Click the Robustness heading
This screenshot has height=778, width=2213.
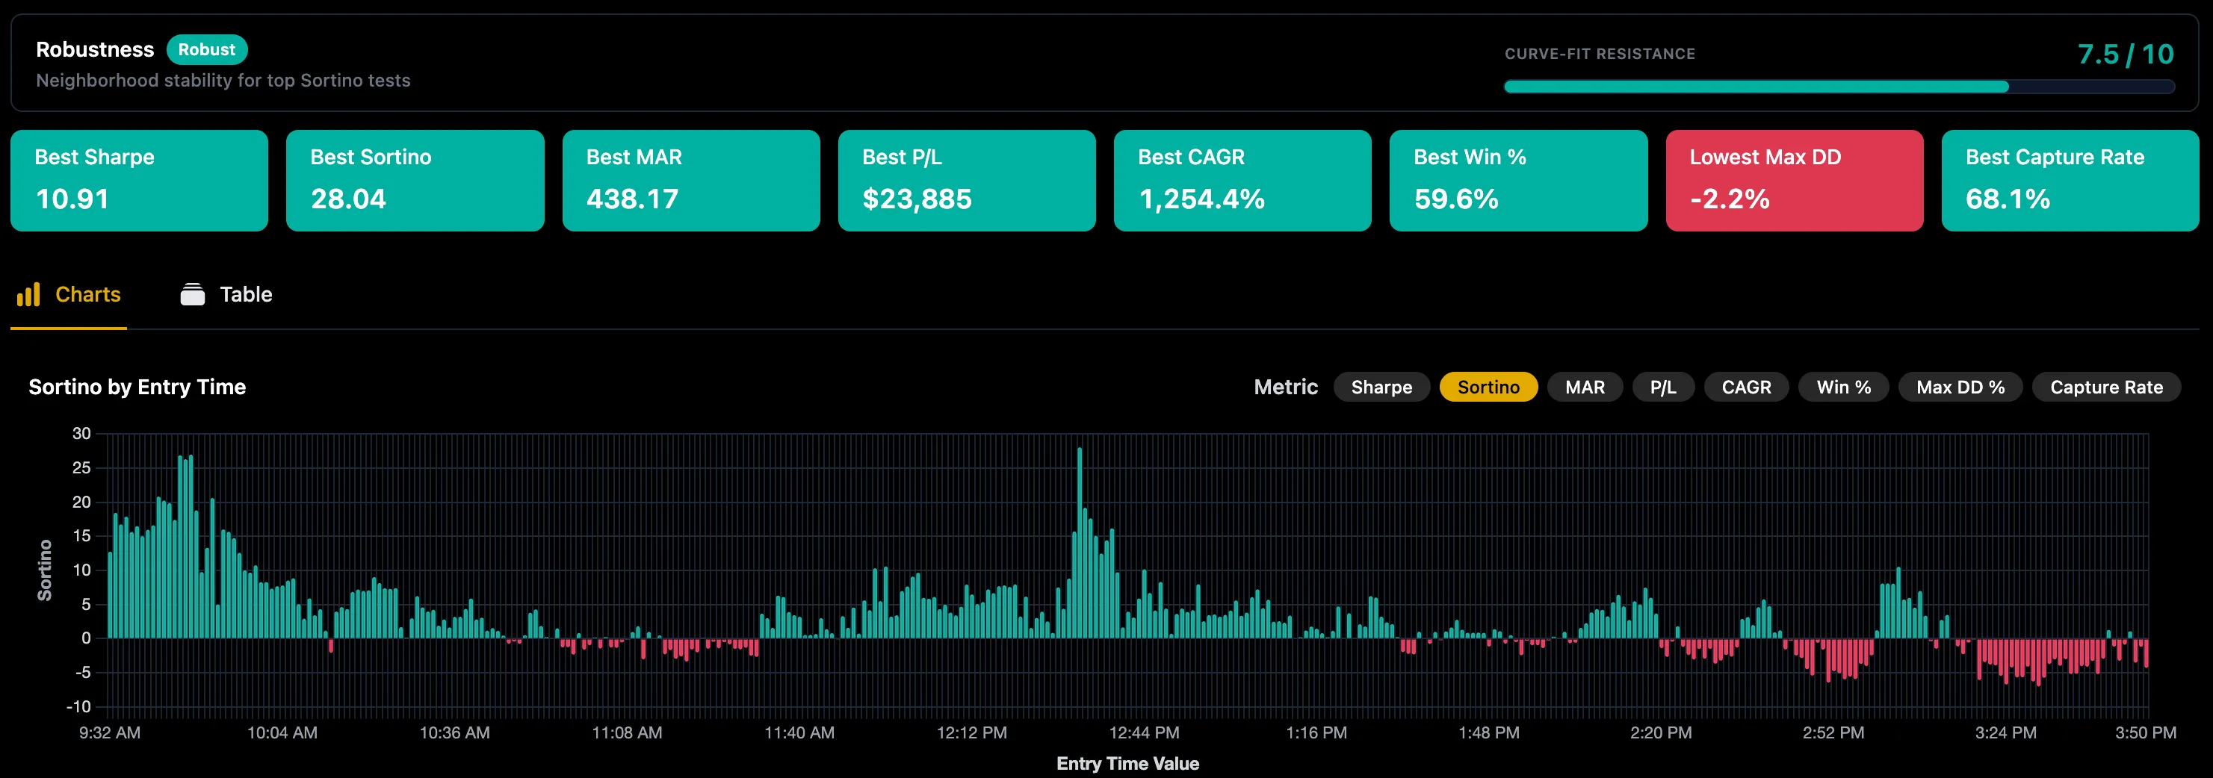click(x=96, y=50)
